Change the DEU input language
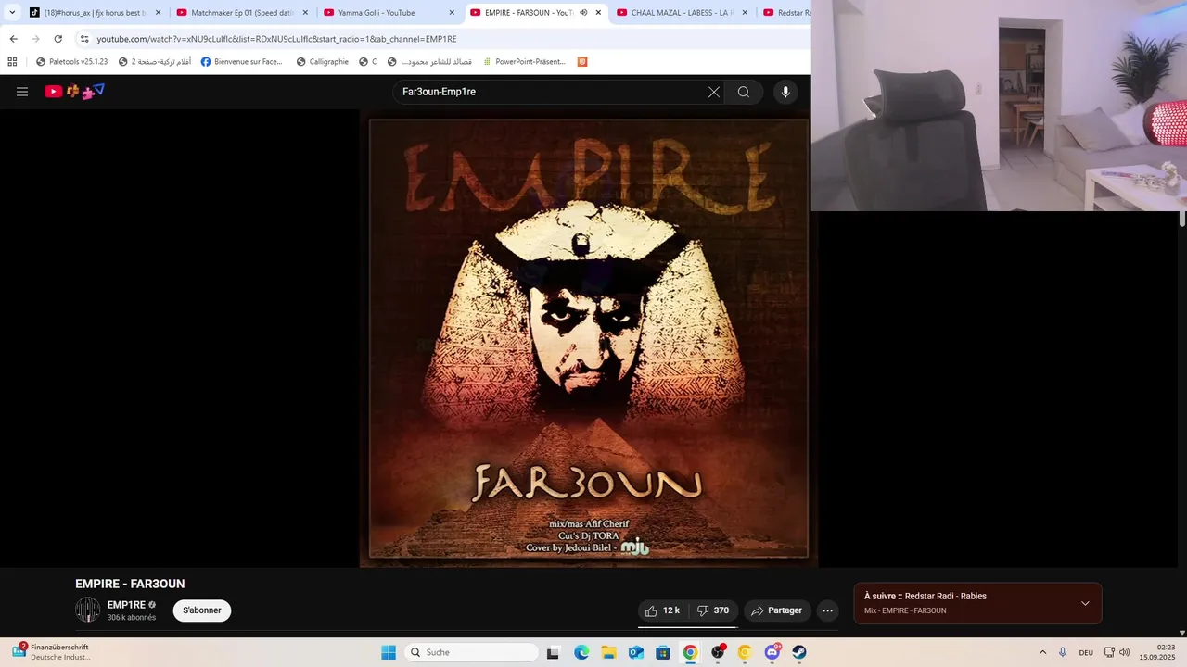Image resolution: width=1187 pixels, height=667 pixels. pyautogui.click(x=1086, y=652)
